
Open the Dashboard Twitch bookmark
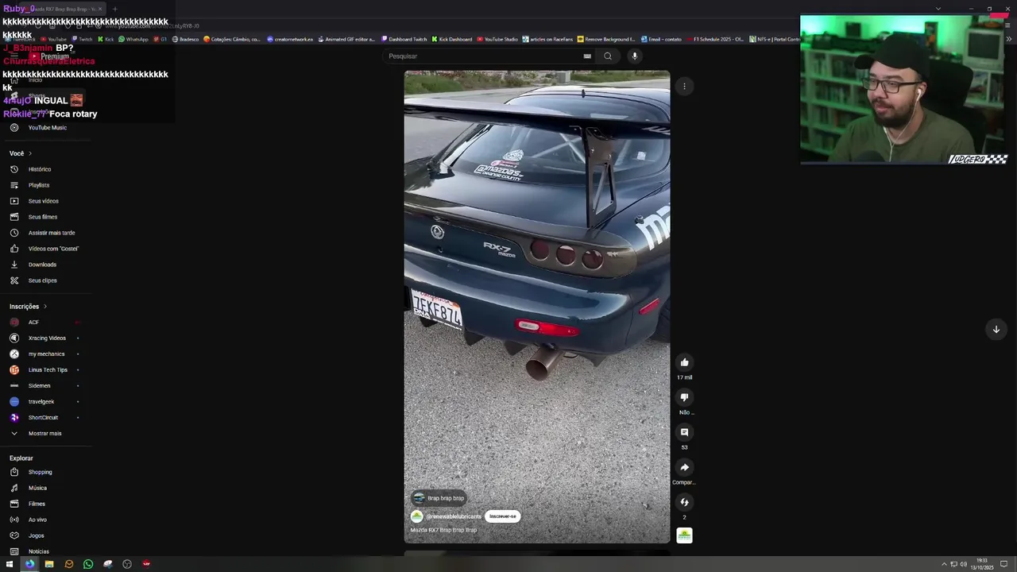point(404,39)
